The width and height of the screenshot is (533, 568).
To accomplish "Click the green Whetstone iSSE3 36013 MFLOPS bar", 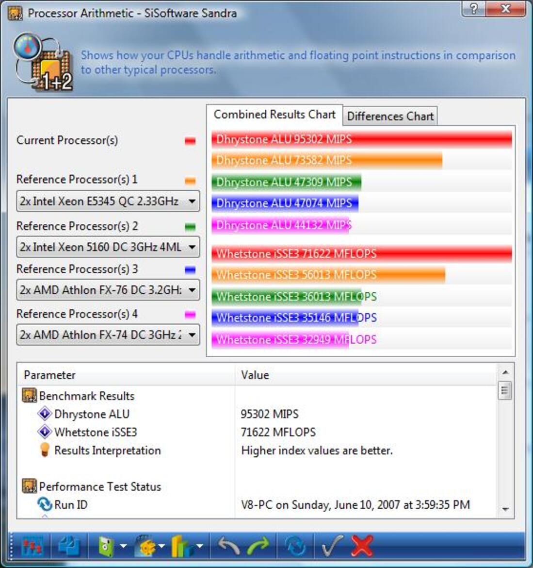I will (x=287, y=297).
